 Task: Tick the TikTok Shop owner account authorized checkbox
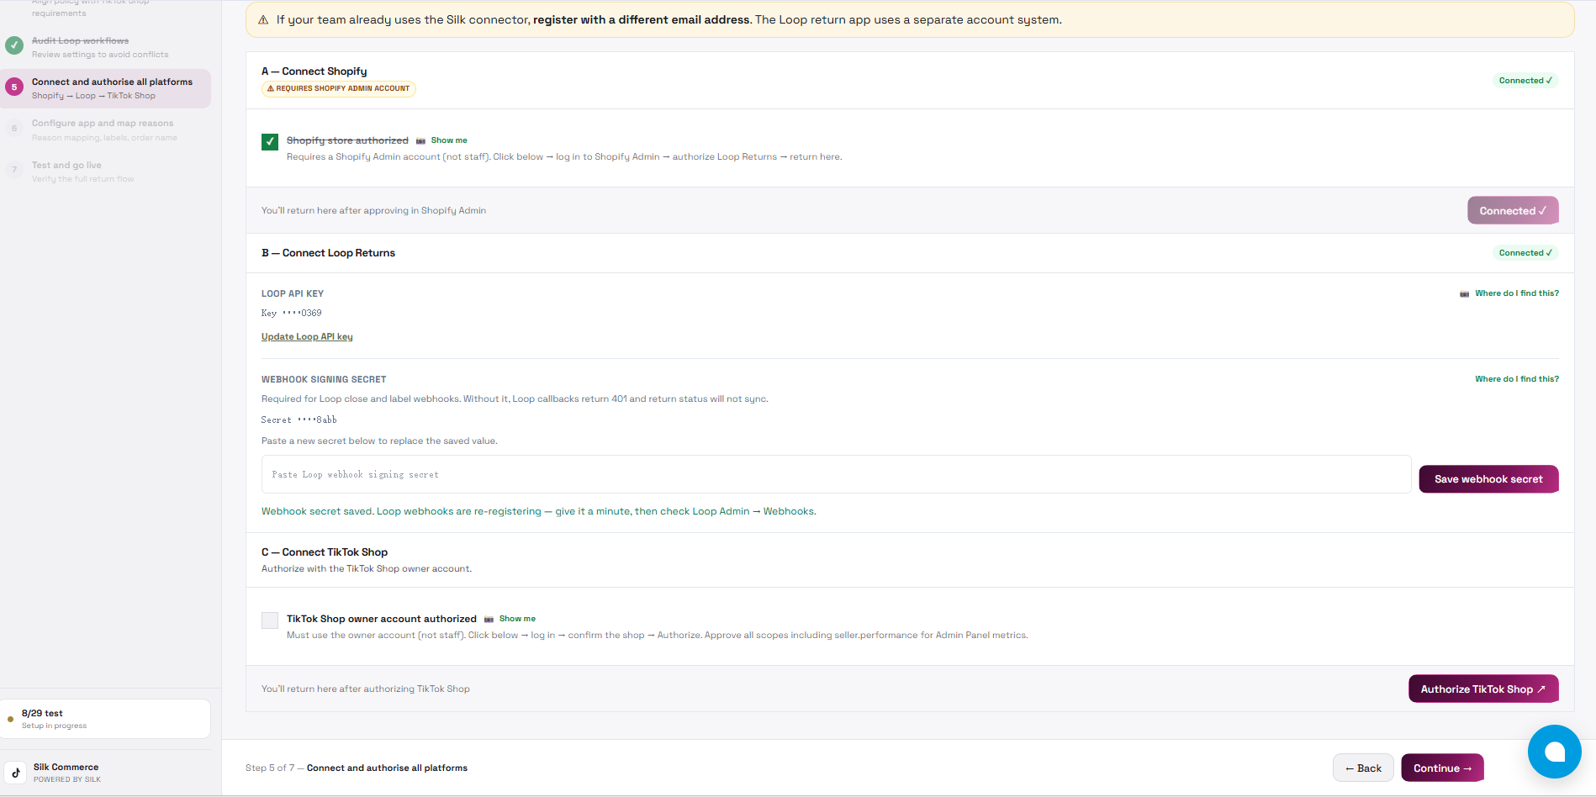(270, 620)
